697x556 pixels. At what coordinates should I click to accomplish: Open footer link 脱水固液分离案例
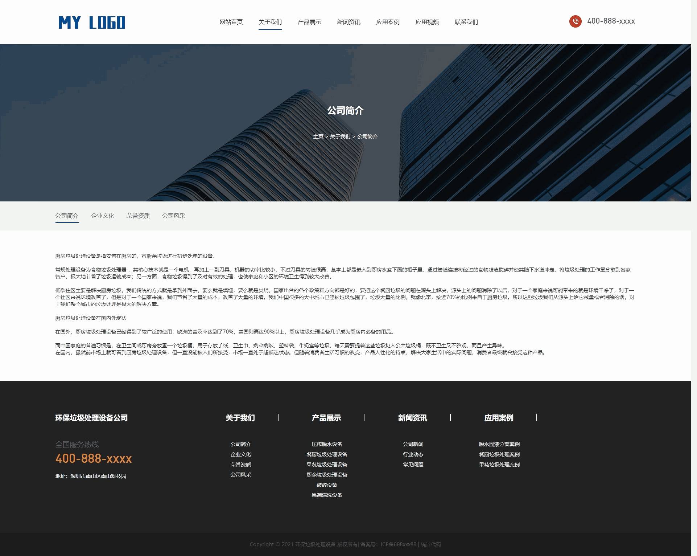click(499, 444)
